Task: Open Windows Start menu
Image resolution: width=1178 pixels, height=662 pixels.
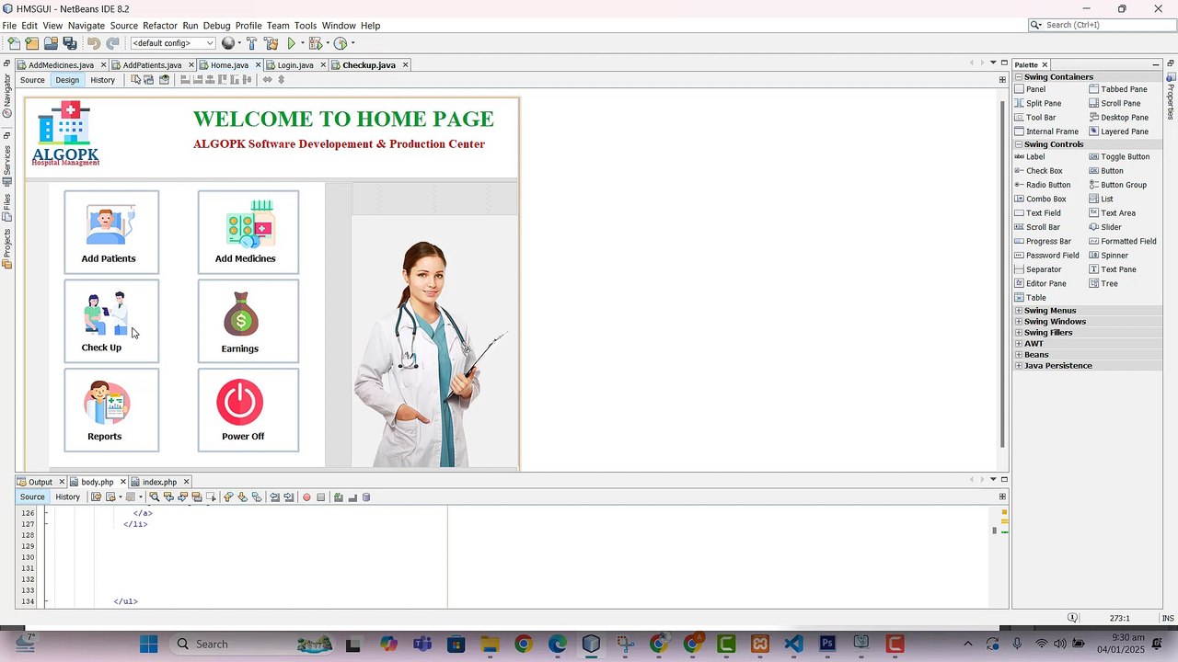Action: point(148,644)
